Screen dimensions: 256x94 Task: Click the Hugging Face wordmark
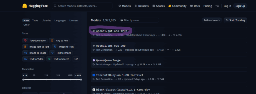38,6
